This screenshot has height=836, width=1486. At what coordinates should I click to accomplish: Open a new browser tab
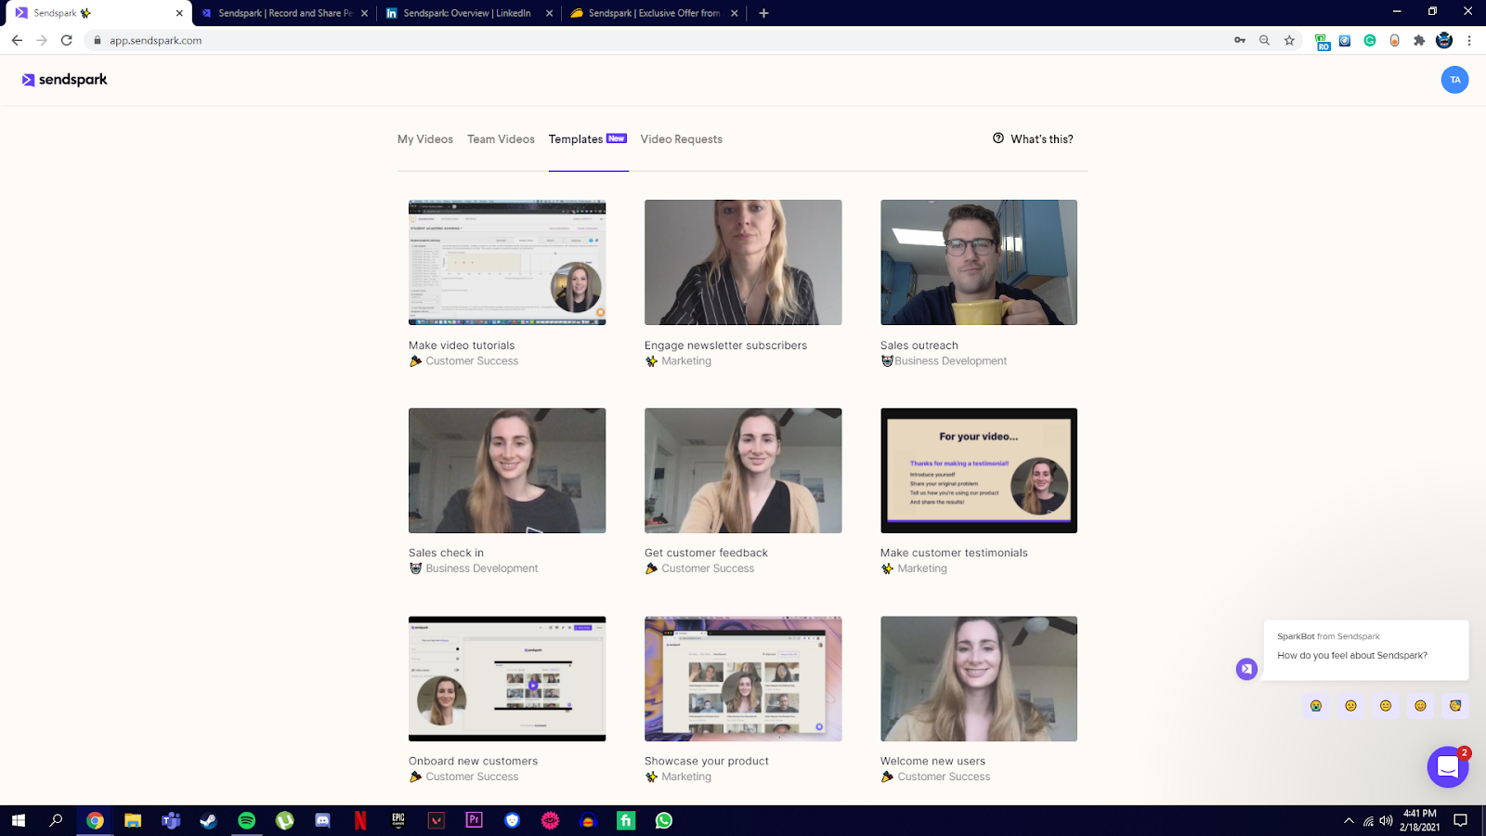click(763, 13)
